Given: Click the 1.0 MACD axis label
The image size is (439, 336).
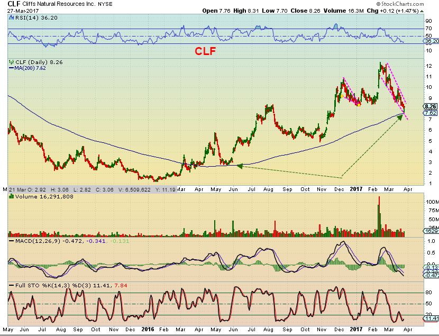Looking at the screenshot, I should [x=431, y=241].
